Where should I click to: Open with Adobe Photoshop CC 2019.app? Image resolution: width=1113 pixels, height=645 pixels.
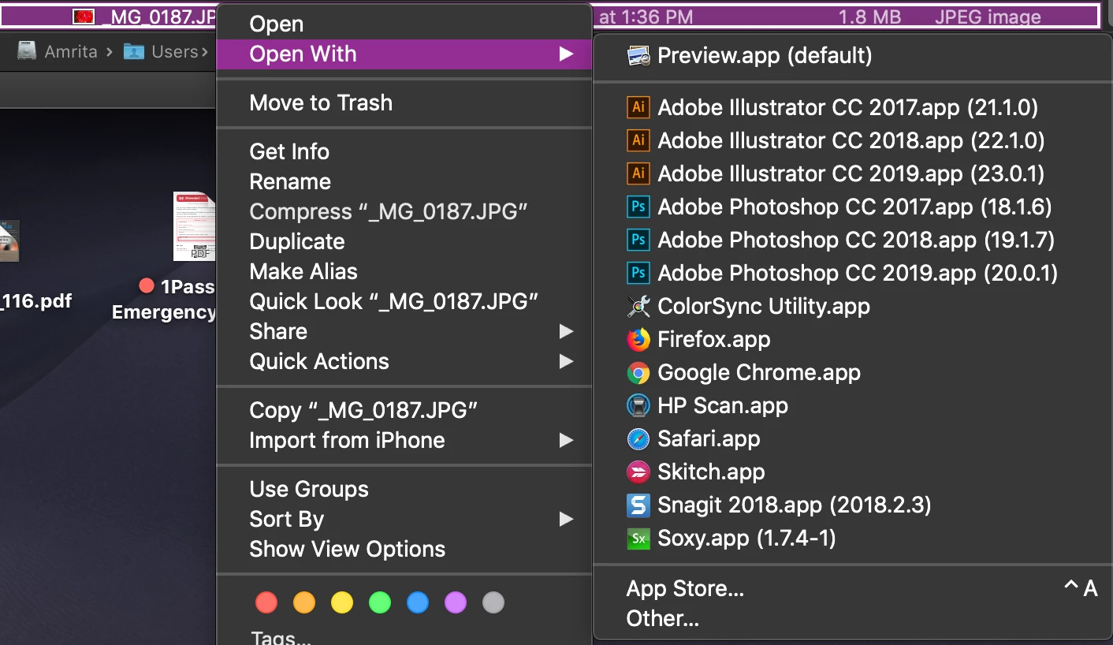click(854, 273)
